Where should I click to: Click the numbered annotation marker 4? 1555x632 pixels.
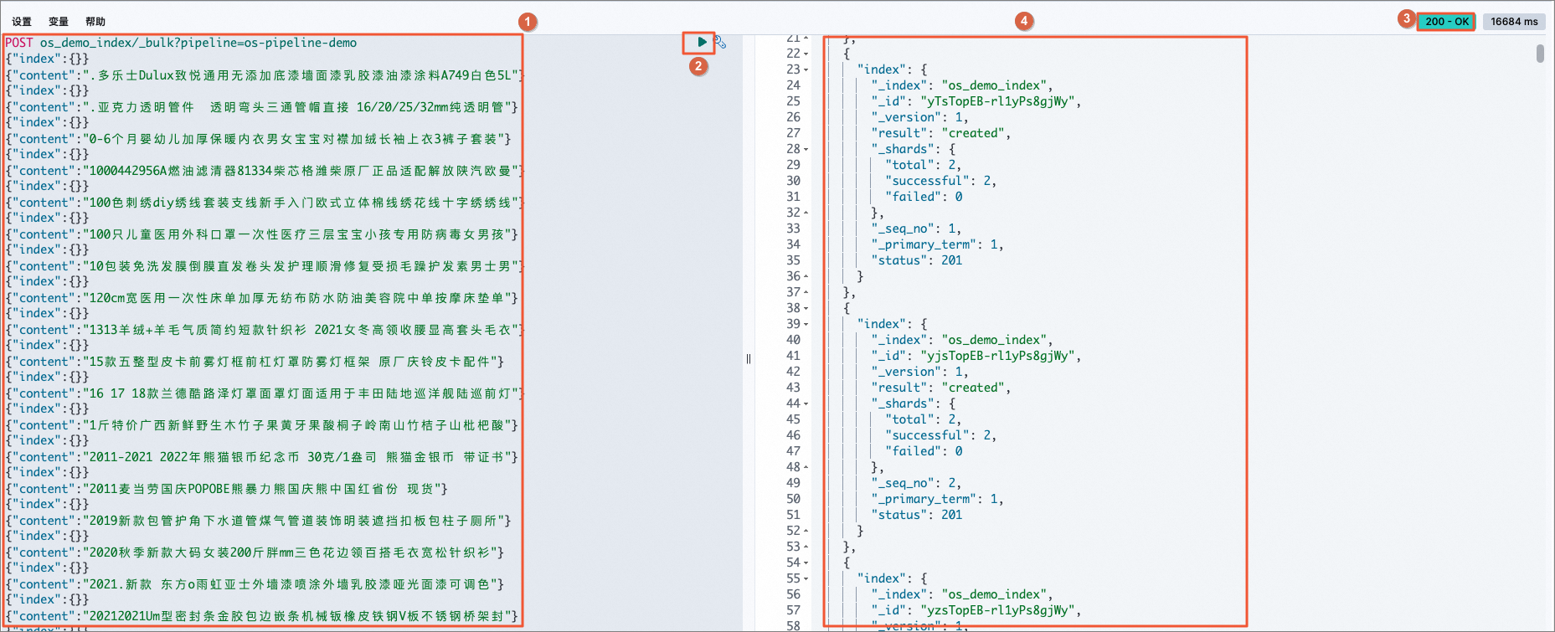1023,21
